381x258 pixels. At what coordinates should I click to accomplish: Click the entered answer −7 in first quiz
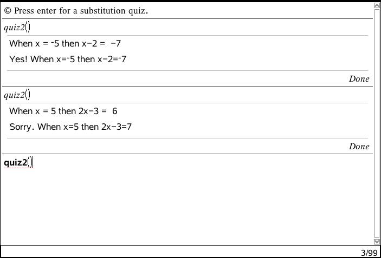pos(115,44)
